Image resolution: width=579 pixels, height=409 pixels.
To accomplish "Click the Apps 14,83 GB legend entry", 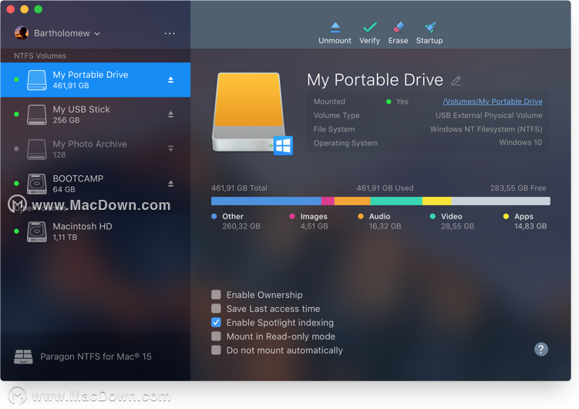I will (525, 221).
